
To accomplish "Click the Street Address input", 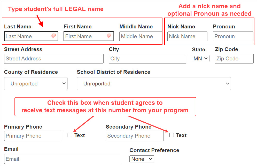I will point(54,59).
